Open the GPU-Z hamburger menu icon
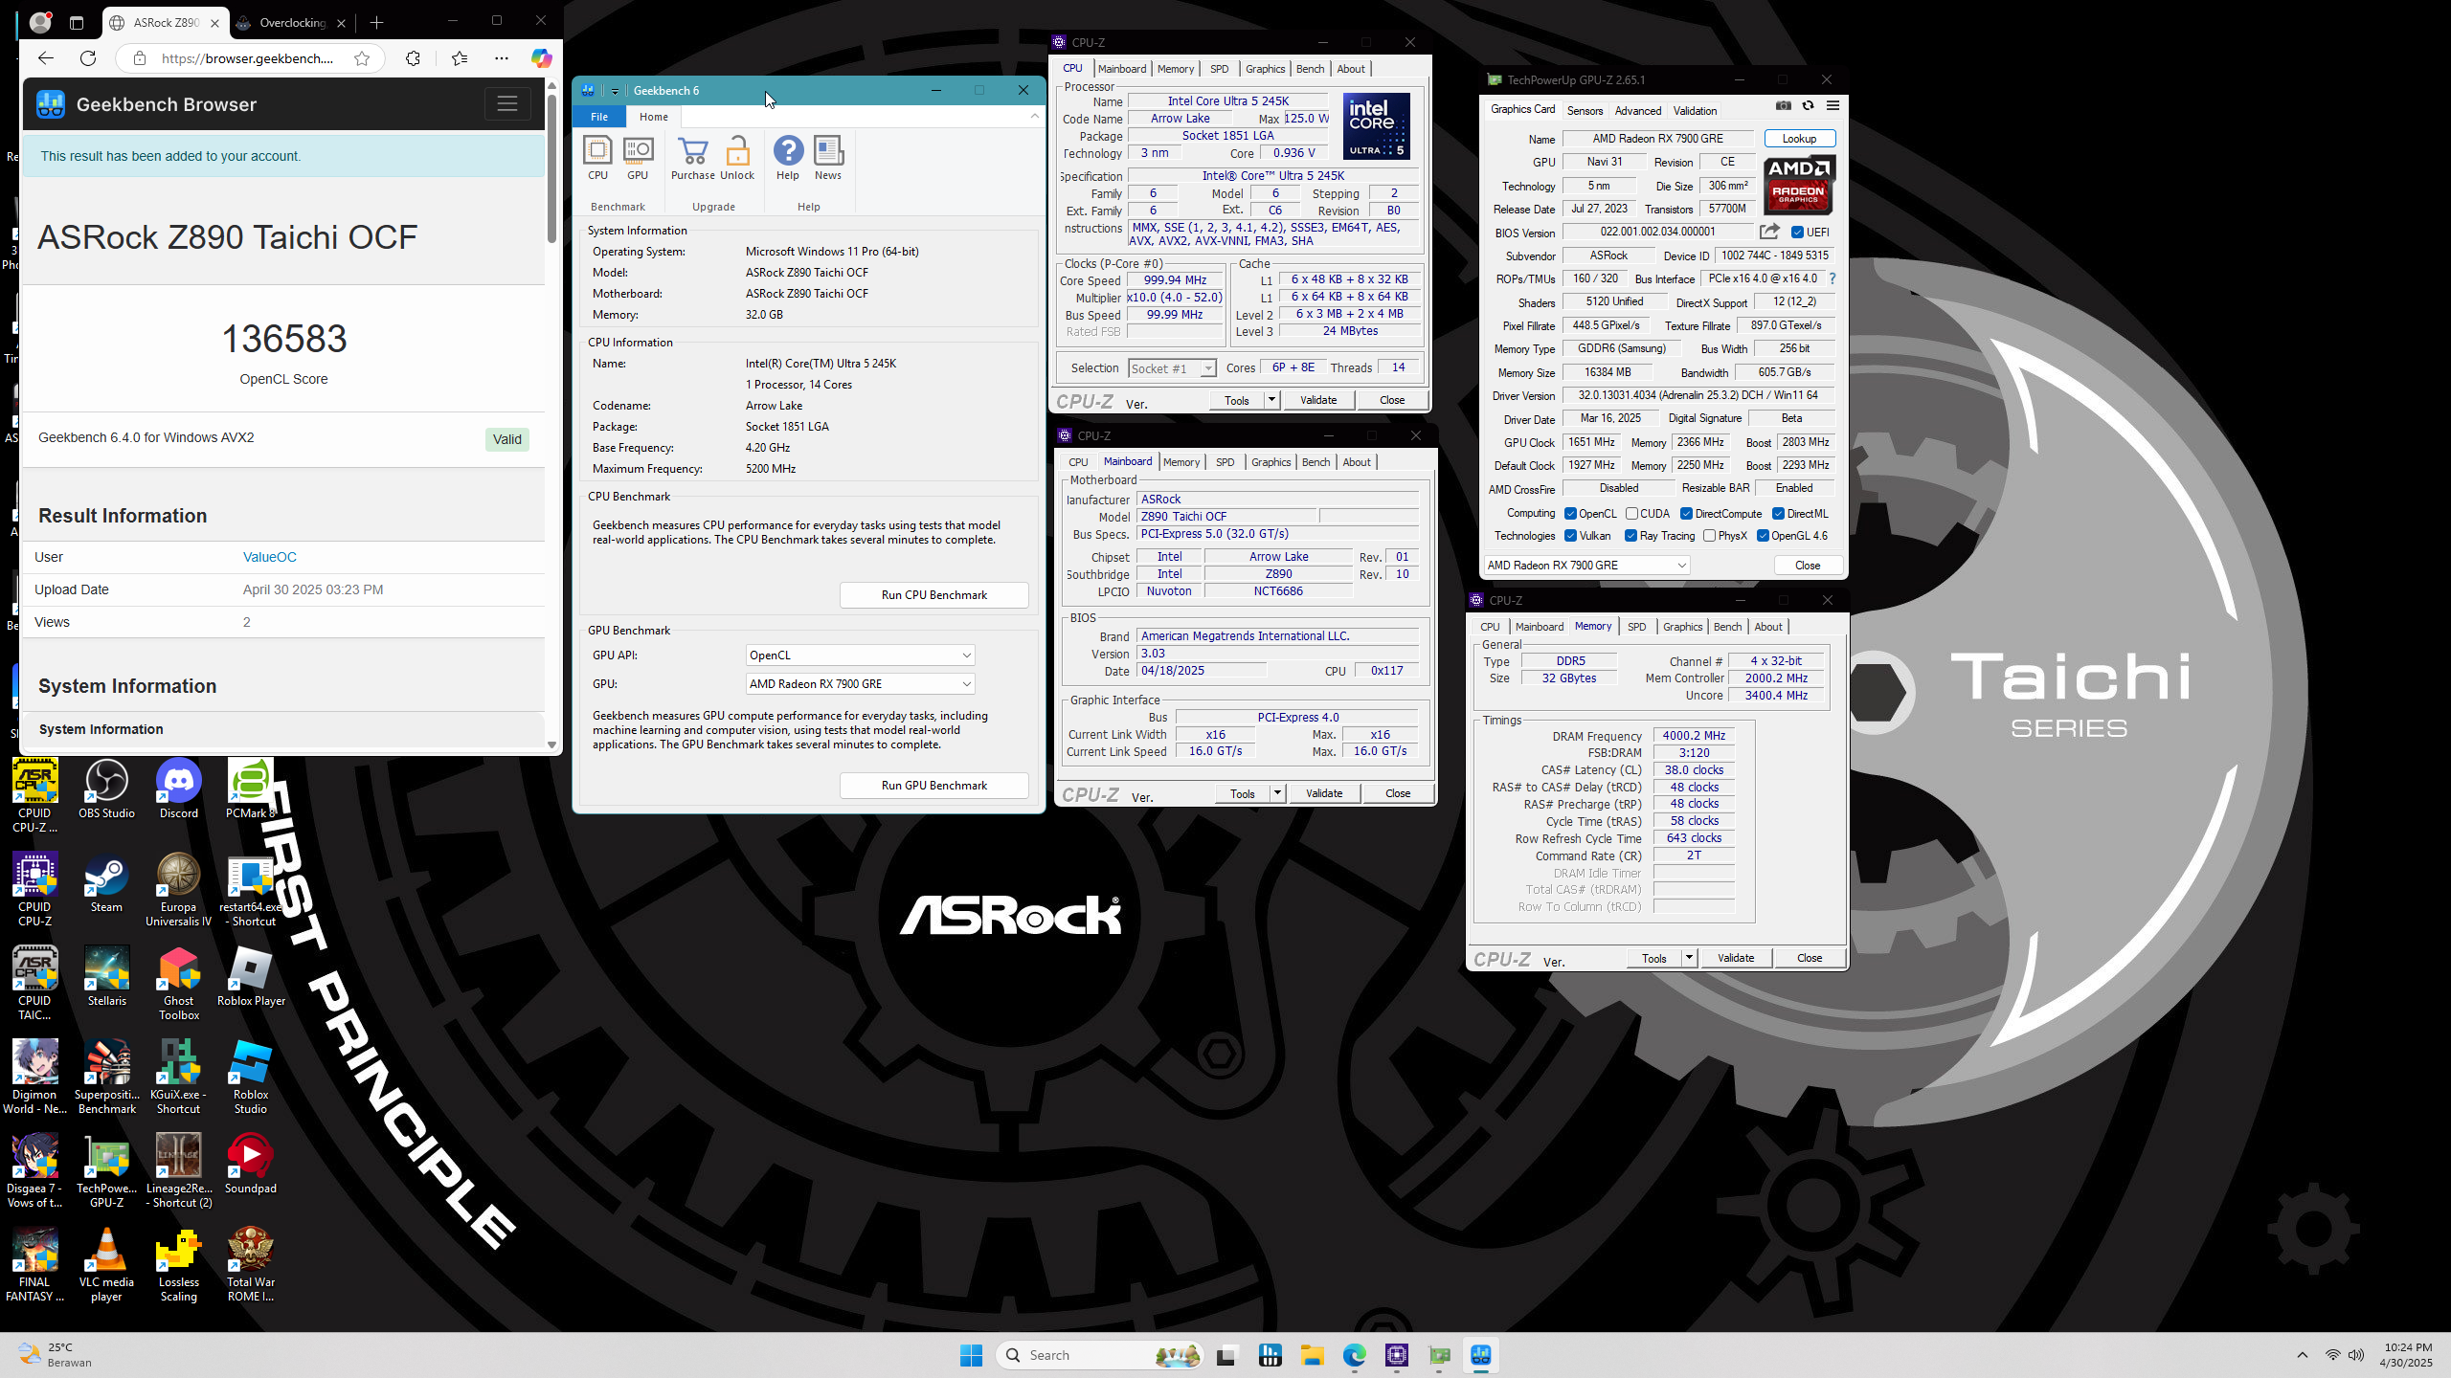 (x=1833, y=106)
